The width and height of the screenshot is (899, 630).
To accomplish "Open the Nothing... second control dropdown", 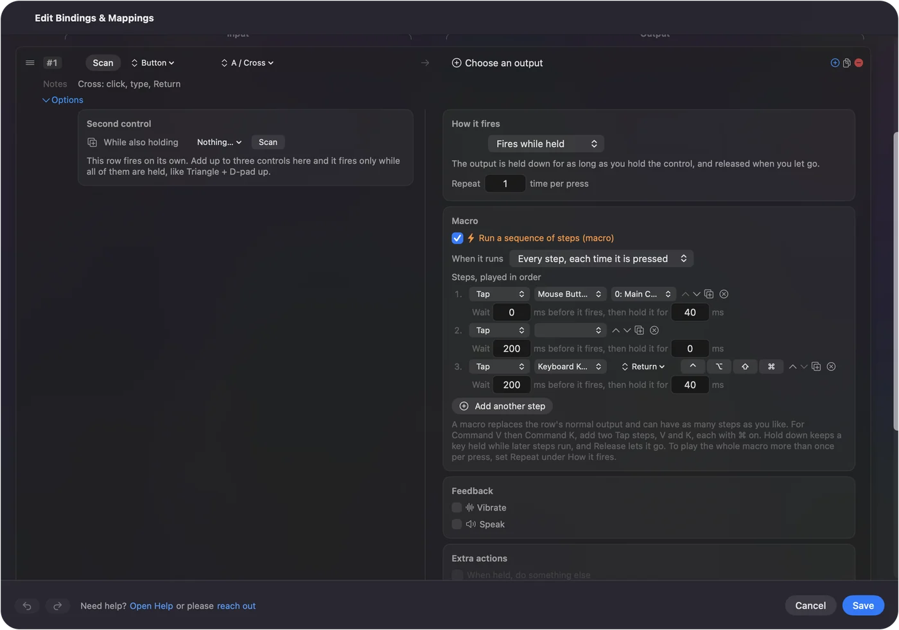I will coord(219,143).
